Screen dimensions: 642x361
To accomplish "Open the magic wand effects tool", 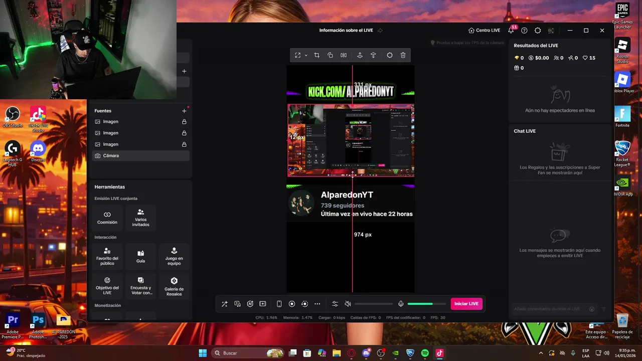I will 225,304.
